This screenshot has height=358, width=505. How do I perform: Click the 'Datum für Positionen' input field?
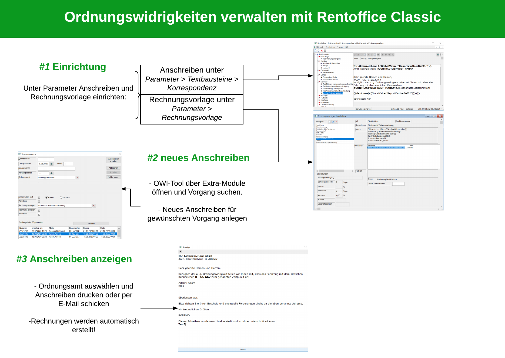(398, 184)
